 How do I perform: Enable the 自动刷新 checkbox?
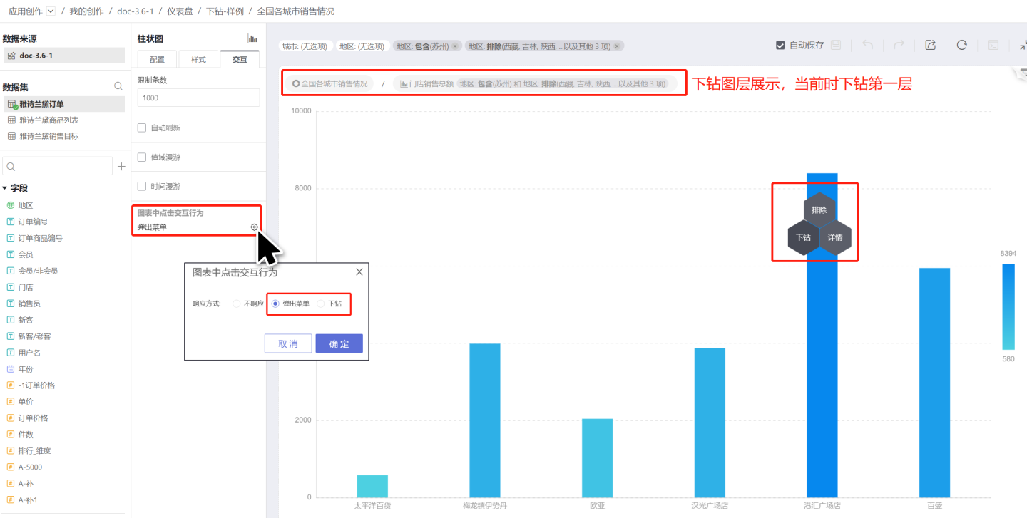pos(142,128)
